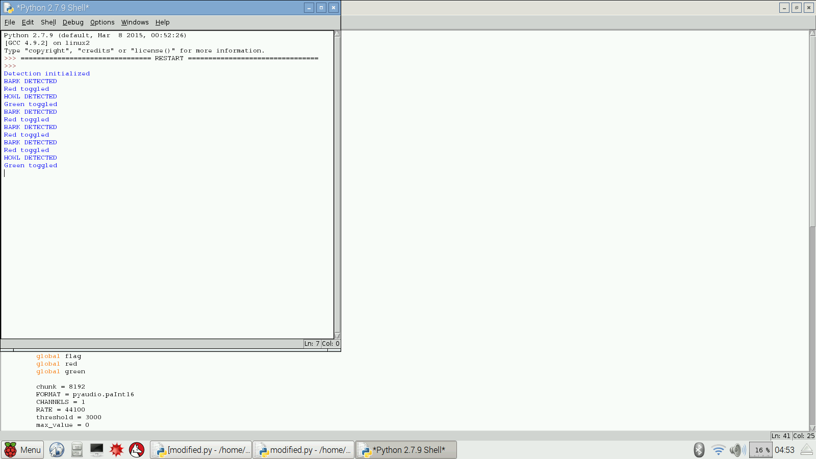This screenshot has width=816, height=459.
Task: Open the WiFi network tray icon
Action: tap(718, 450)
